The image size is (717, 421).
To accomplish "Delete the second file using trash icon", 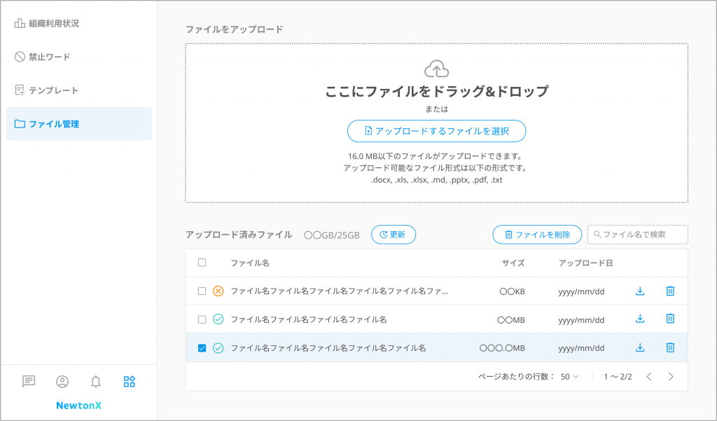I will (669, 319).
